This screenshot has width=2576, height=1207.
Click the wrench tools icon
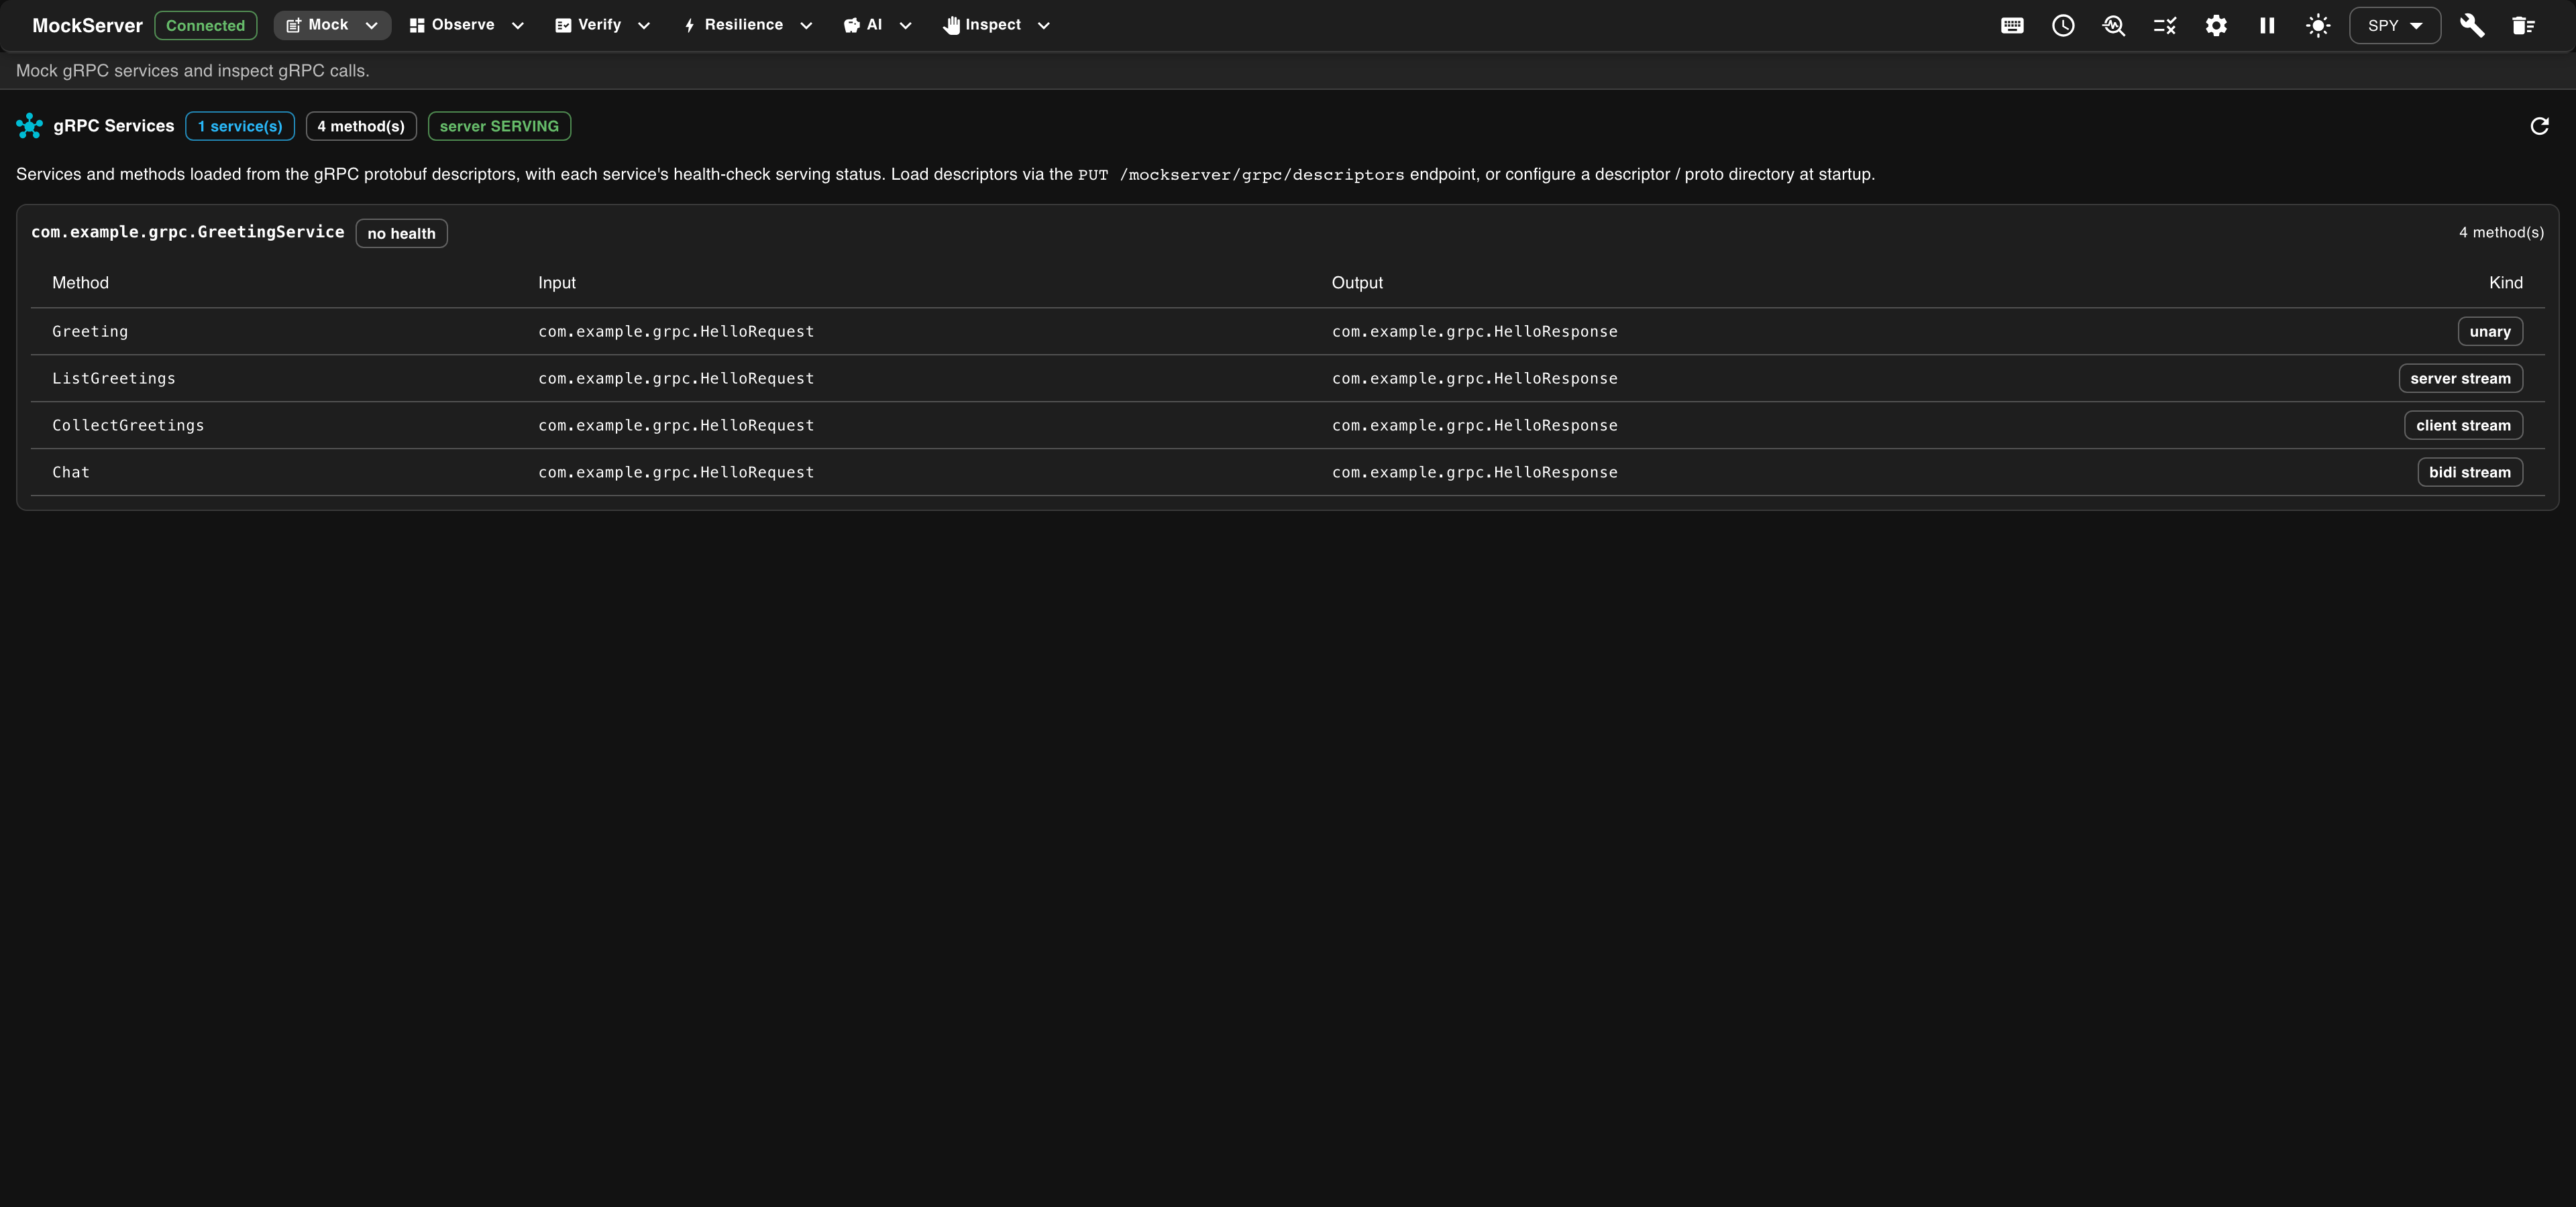[2472, 26]
